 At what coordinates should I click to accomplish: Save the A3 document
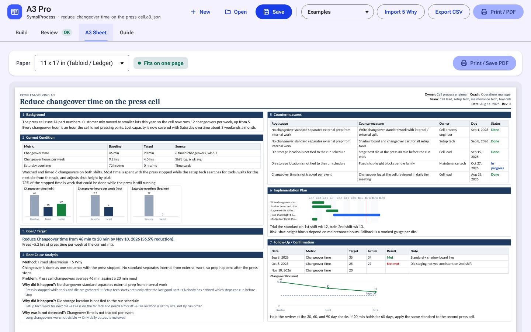(274, 12)
